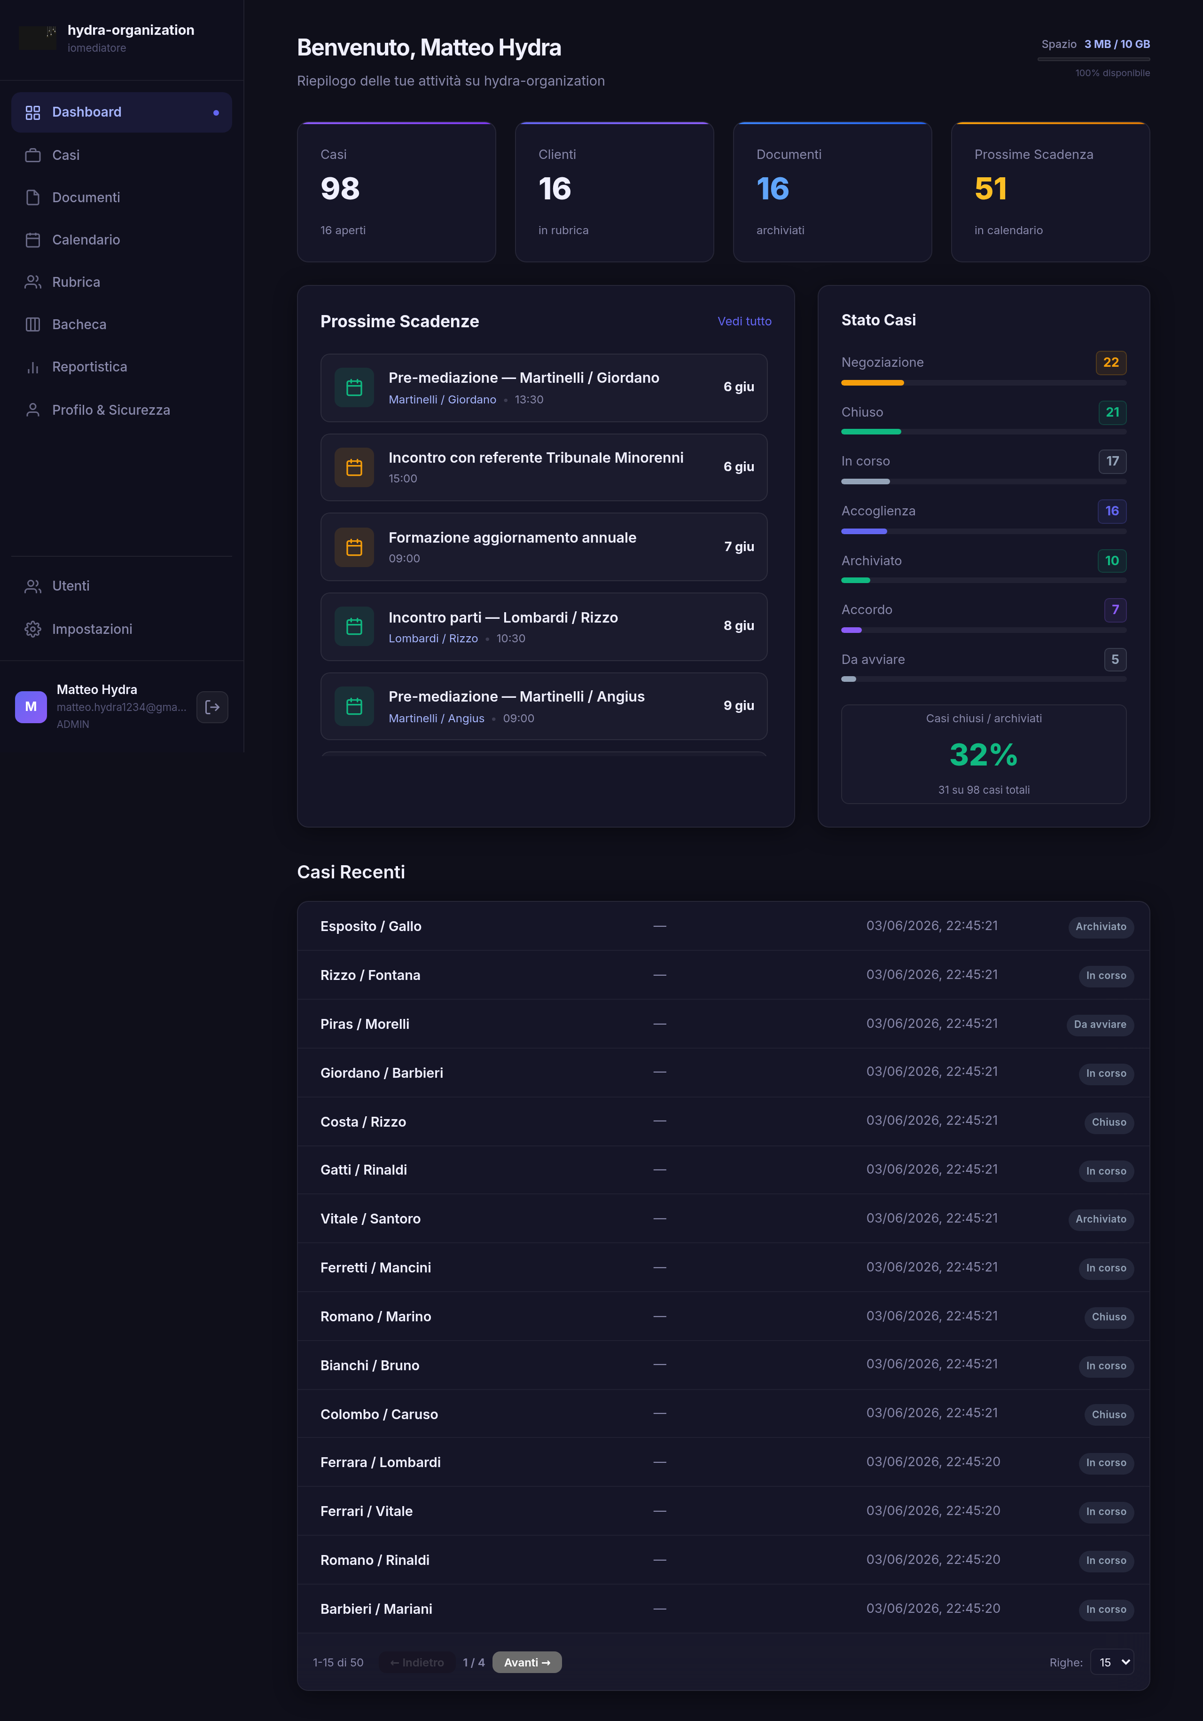Click calendar icon of Incontro con referente Tribunale
1203x1721 pixels.
(x=354, y=467)
